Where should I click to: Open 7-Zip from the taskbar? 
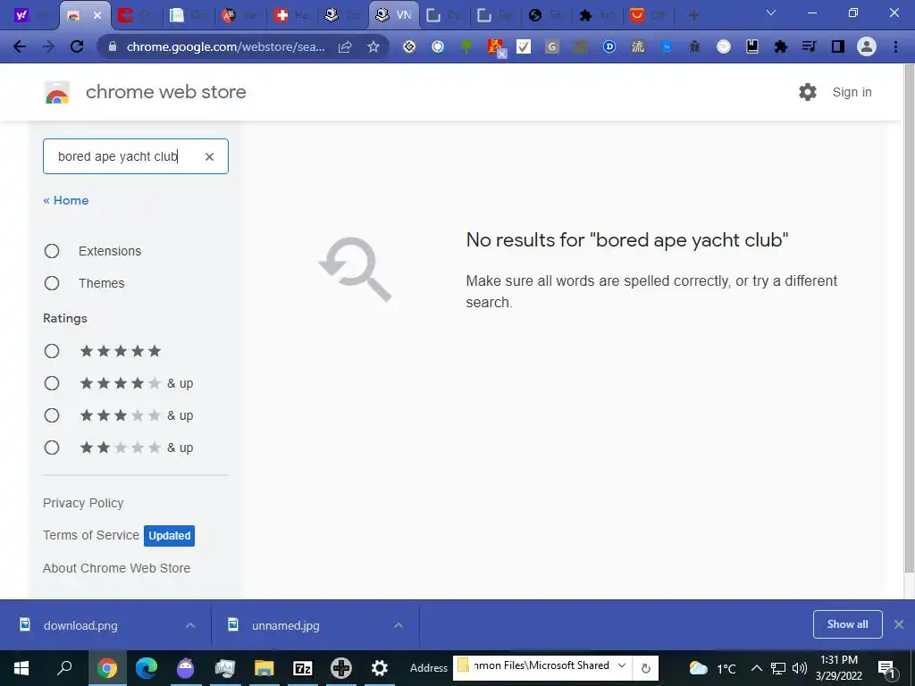coord(302,668)
